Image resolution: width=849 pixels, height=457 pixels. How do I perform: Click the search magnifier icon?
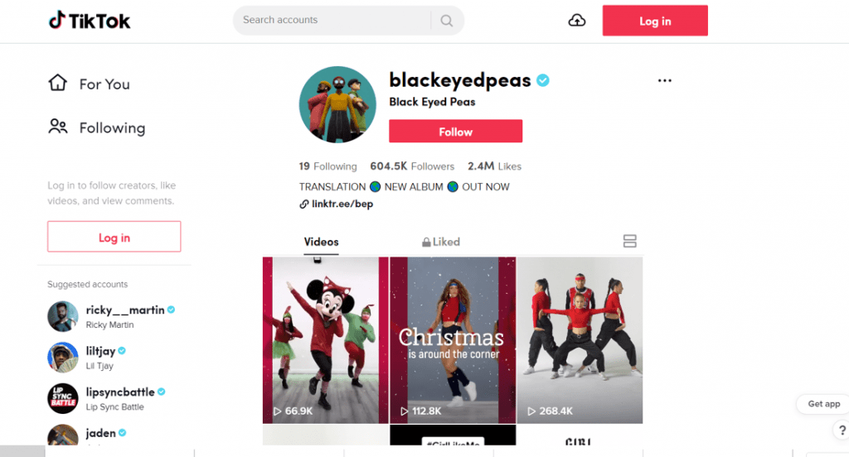[447, 21]
